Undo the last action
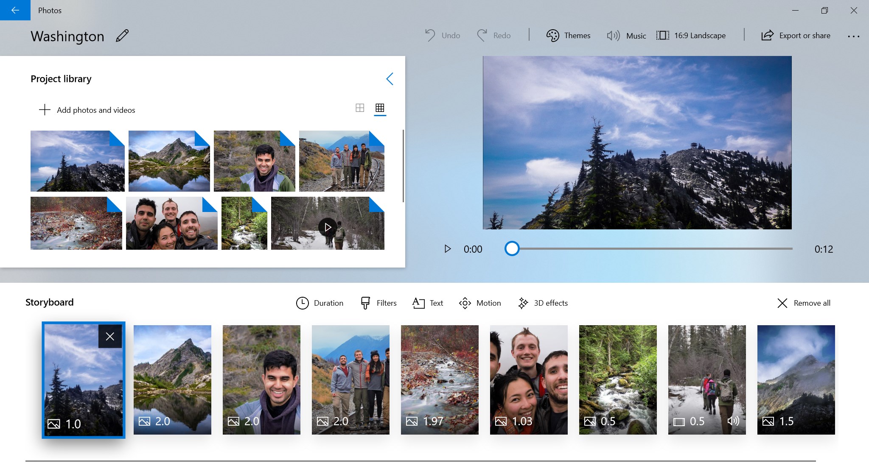The height and width of the screenshot is (463, 869). tap(442, 35)
